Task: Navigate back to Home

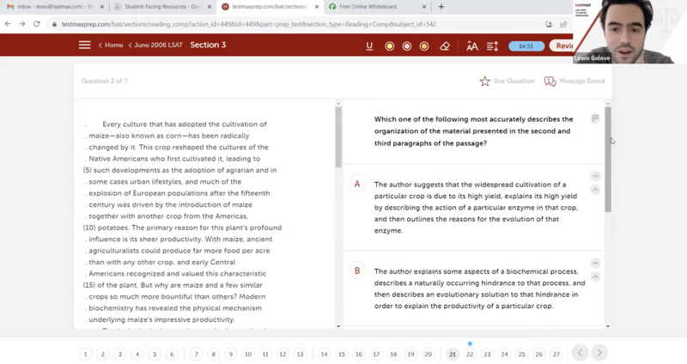Action: click(112, 45)
